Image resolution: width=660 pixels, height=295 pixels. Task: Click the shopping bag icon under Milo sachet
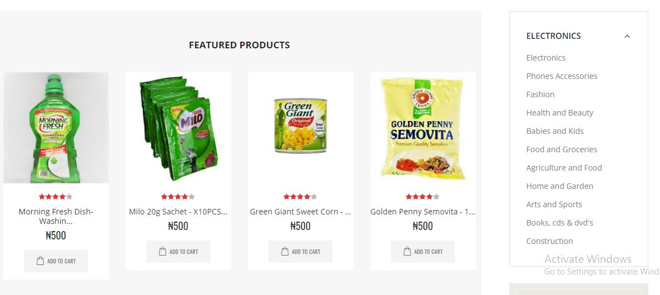coord(162,251)
